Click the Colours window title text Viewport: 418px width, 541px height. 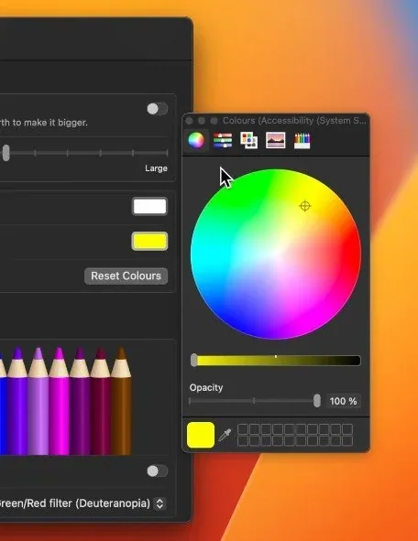(x=294, y=121)
